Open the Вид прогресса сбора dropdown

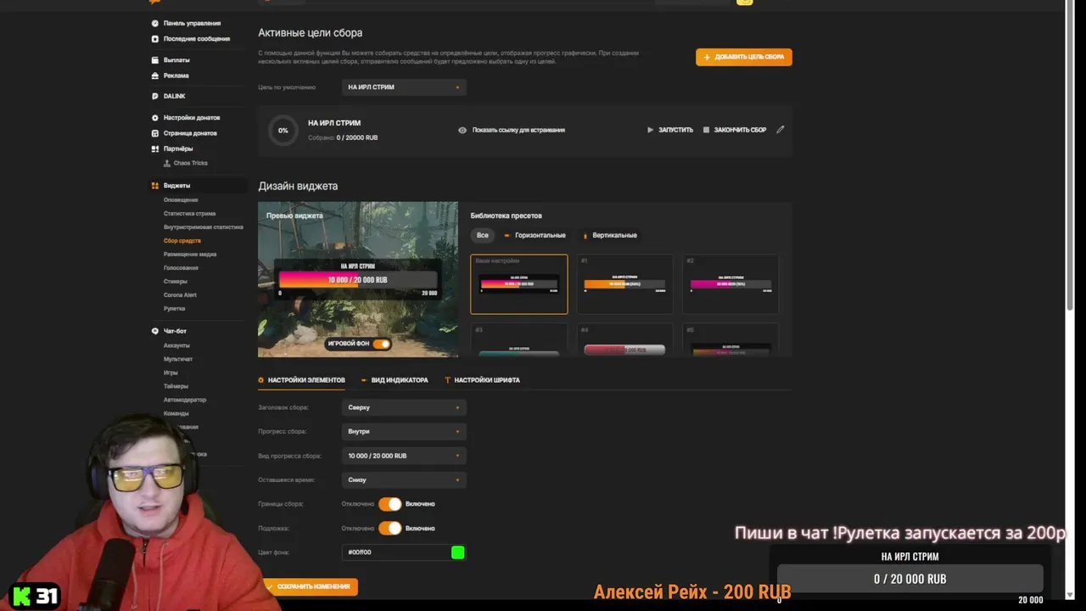pyautogui.click(x=404, y=456)
